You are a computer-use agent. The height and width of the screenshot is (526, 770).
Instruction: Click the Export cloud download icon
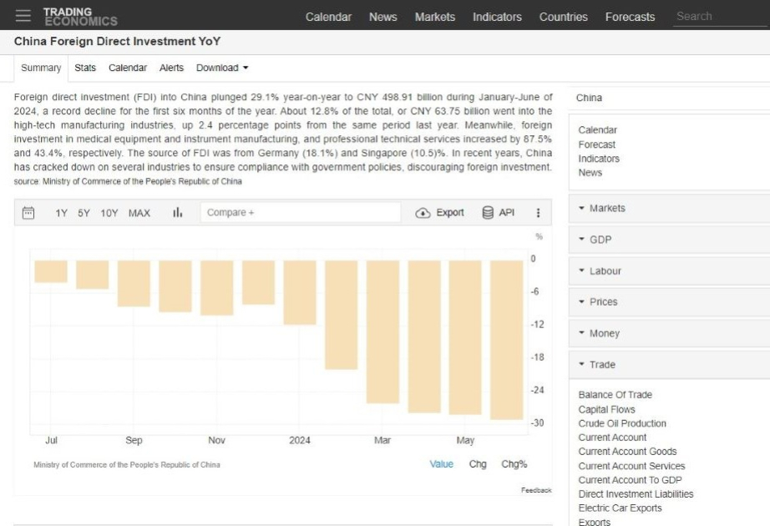point(423,213)
